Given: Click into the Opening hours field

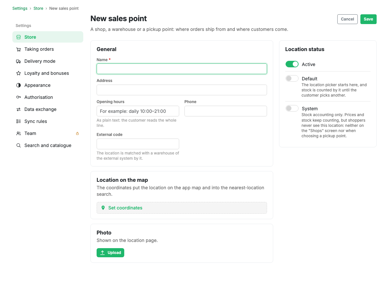Looking at the screenshot, I should (138, 111).
